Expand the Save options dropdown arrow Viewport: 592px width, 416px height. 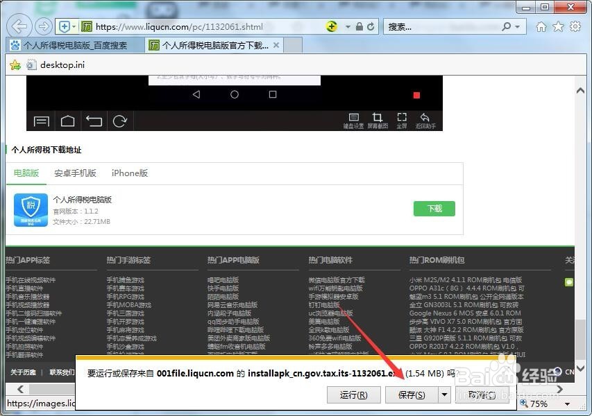444,395
